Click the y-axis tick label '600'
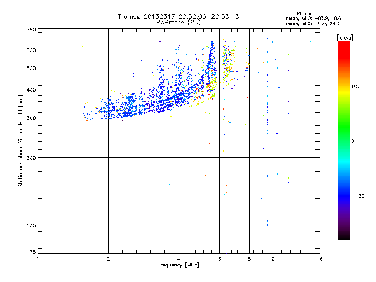 pyautogui.click(x=31, y=50)
